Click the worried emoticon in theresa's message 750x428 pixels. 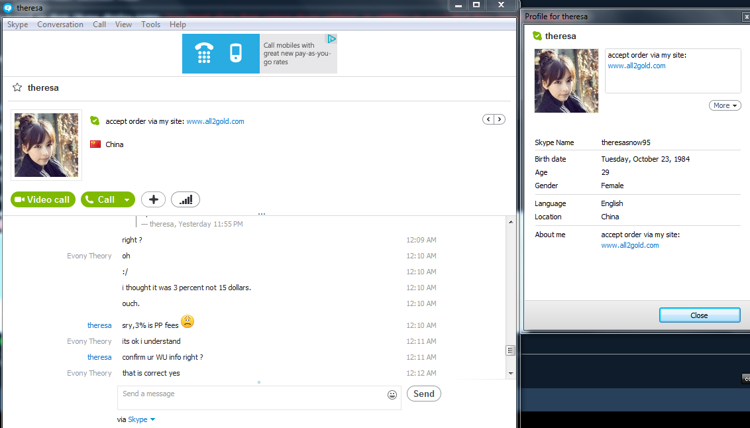187,321
